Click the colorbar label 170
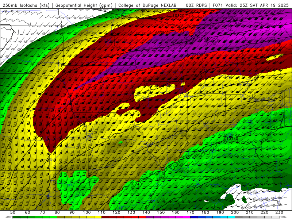 [x=191, y=212]
